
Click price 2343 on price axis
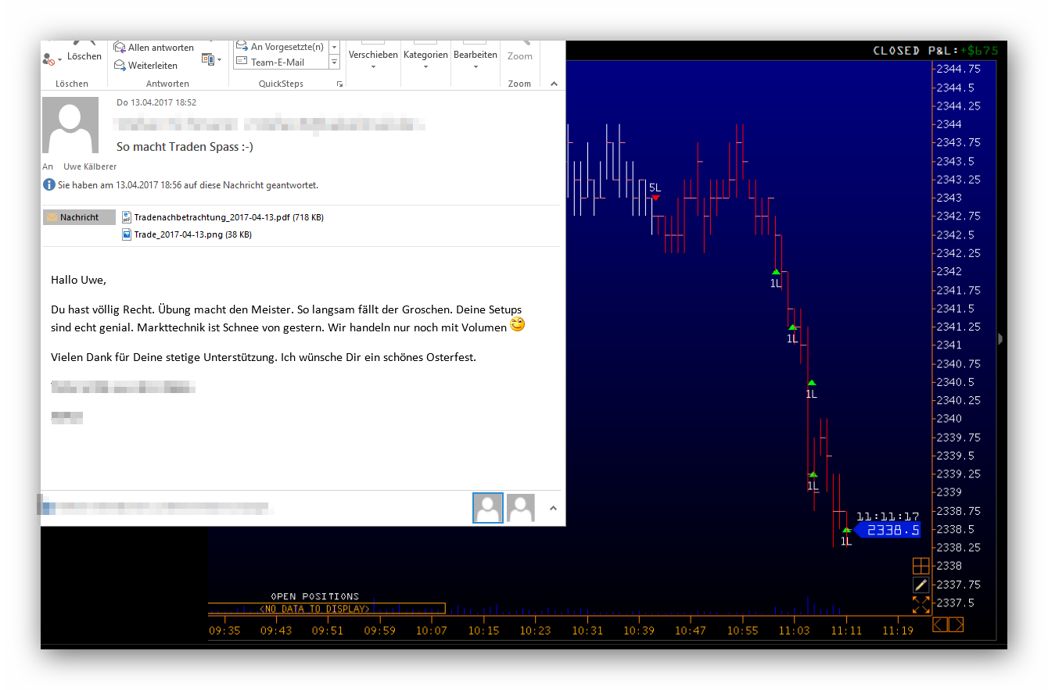coord(949,198)
